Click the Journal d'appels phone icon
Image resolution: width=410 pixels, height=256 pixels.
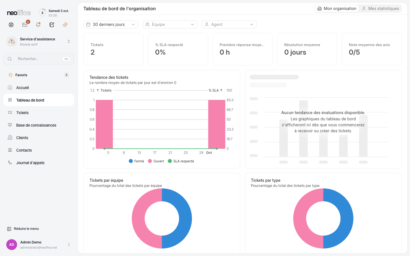click(10, 163)
